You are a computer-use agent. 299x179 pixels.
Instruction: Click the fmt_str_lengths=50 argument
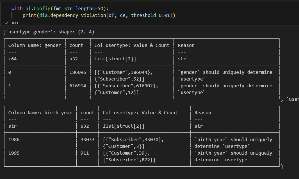(x=78, y=9)
